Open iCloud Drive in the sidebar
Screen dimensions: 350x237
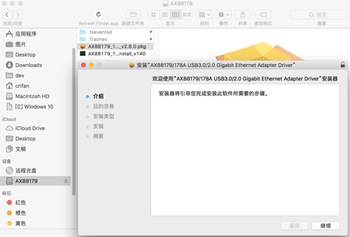[x=36, y=128]
